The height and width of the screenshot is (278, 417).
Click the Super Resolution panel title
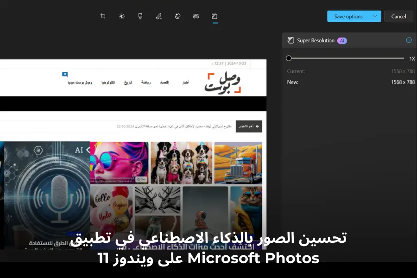[316, 40]
